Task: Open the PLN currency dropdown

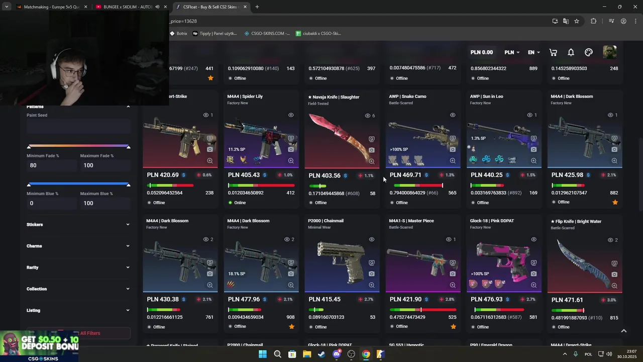Action: click(512, 52)
